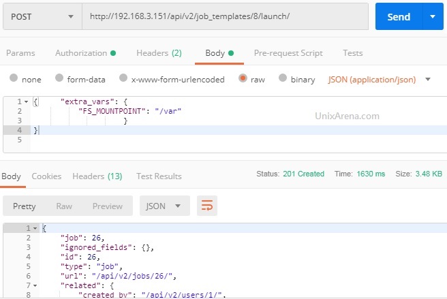Collapse the "related" fold arrow on line 7
This screenshot has height=299, width=447.
click(35, 285)
